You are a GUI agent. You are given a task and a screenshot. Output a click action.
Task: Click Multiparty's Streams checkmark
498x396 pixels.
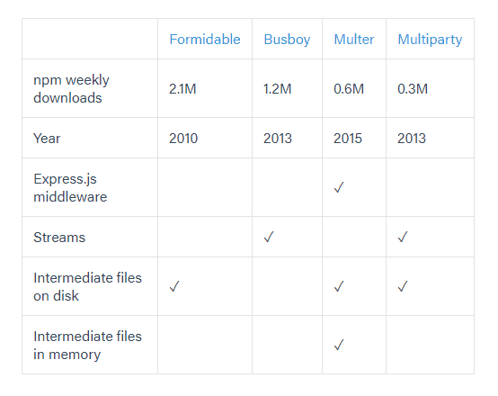coord(403,237)
